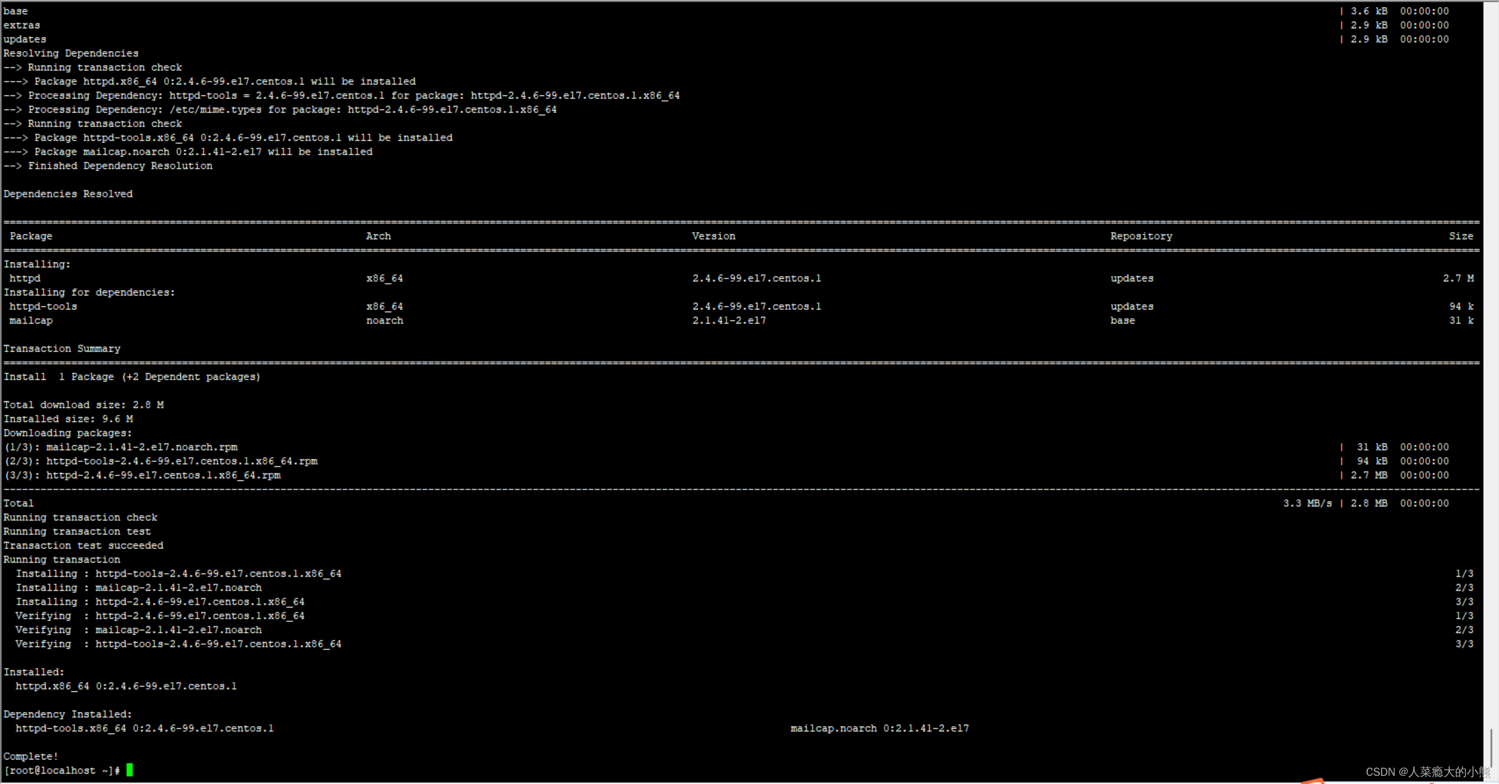Click '31 k' size of mailcap
Viewport: 1499px width, 784px height.
[1461, 321]
